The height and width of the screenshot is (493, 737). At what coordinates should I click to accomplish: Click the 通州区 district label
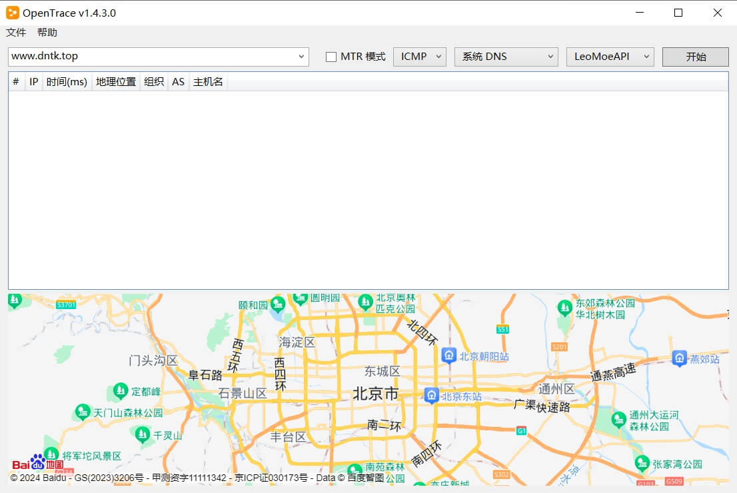(556, 388)
